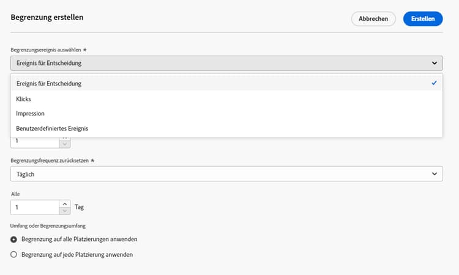
Task: Collapse the Begrenzungsereignis dropdown chevron
Action: coord(434,63)
